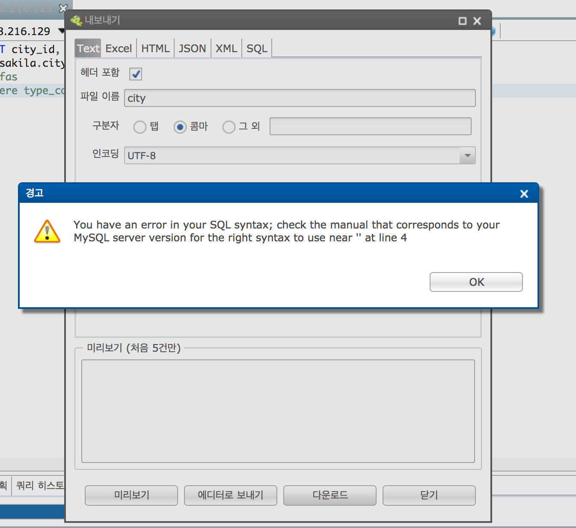Screen dimensions: 576x528
Task: Close the 내보내기 export dialog via X
Action: click(477, 21)
